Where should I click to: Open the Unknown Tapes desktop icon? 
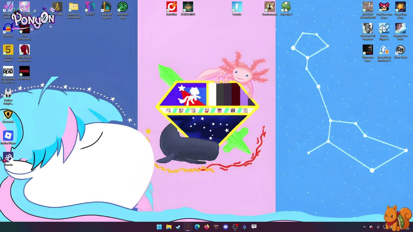tap(368, 53)
